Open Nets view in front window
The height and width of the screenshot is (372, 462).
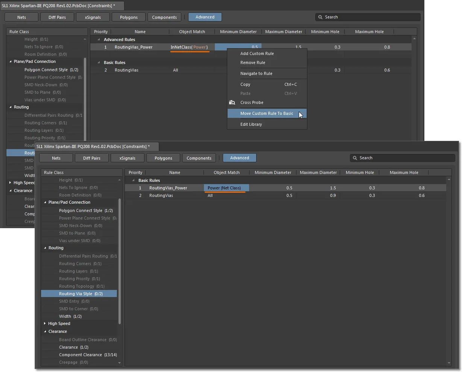coord(56,158)
